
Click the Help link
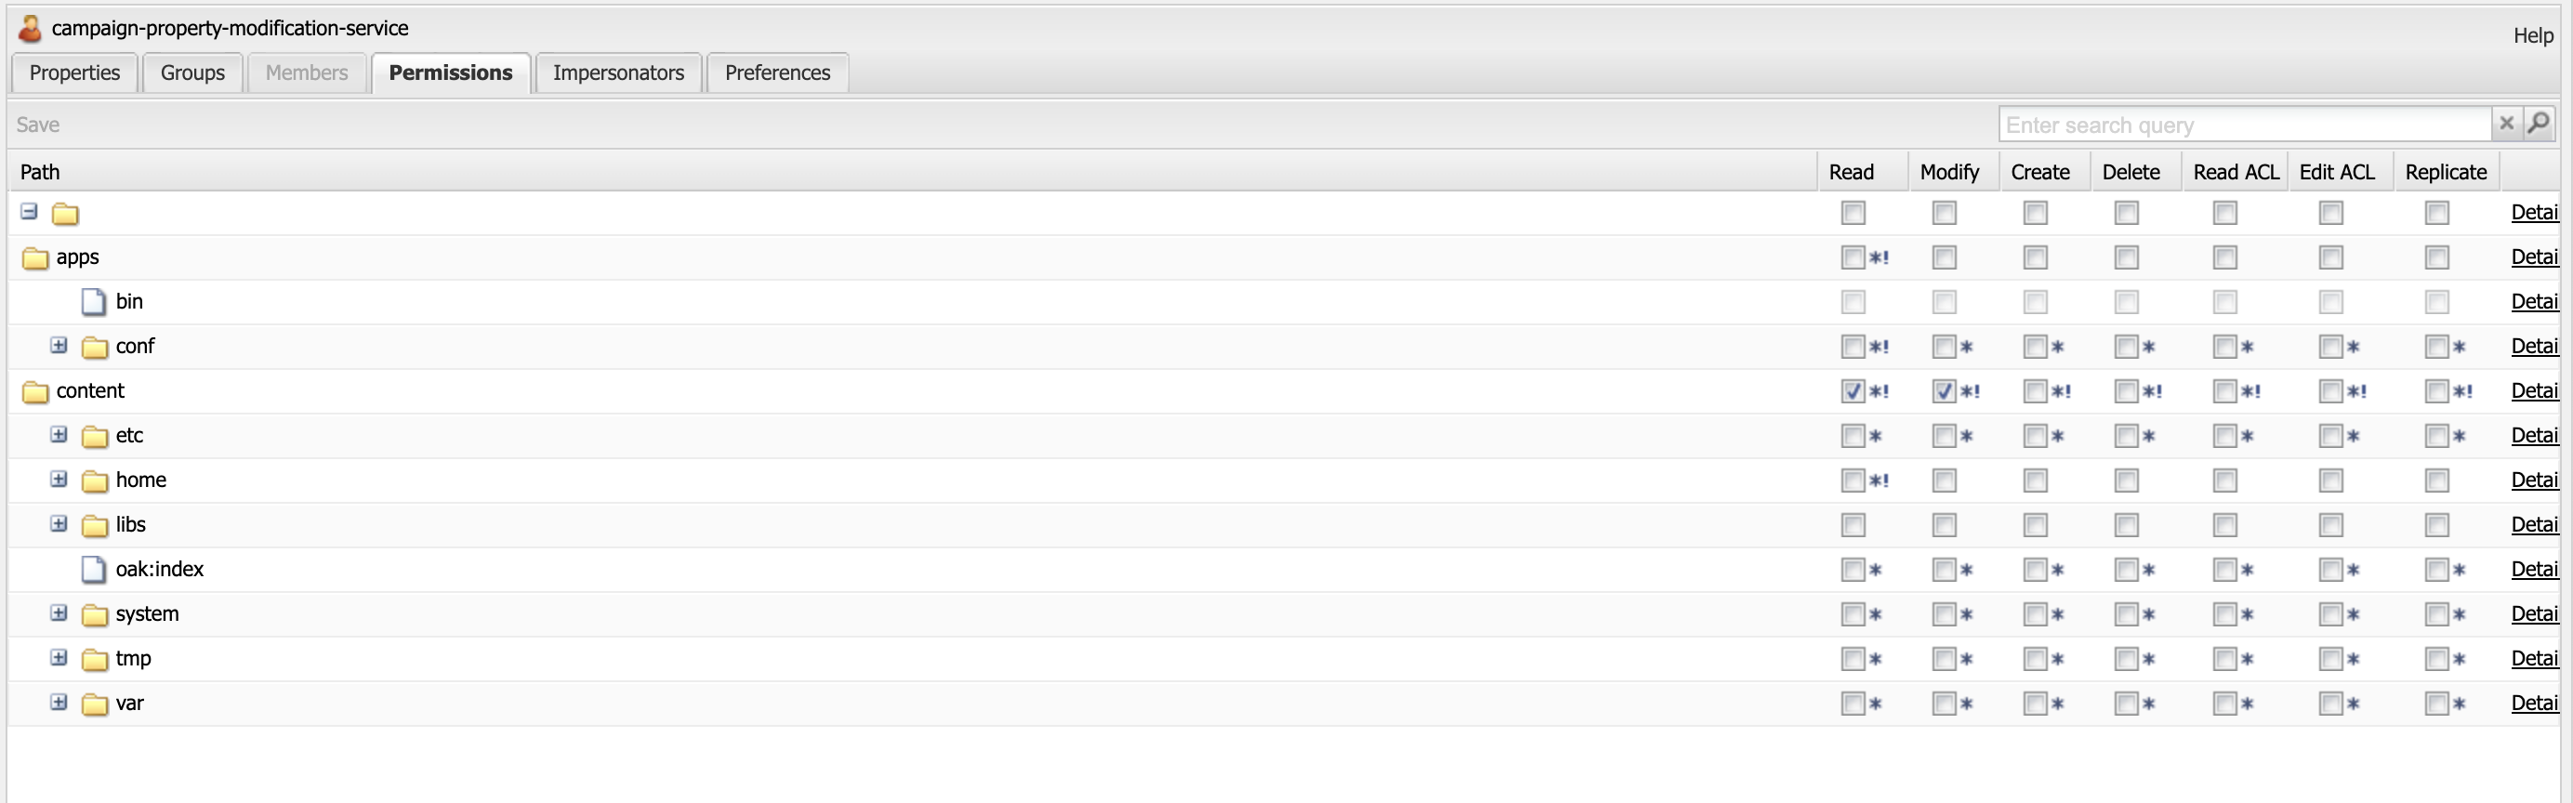2532,36
